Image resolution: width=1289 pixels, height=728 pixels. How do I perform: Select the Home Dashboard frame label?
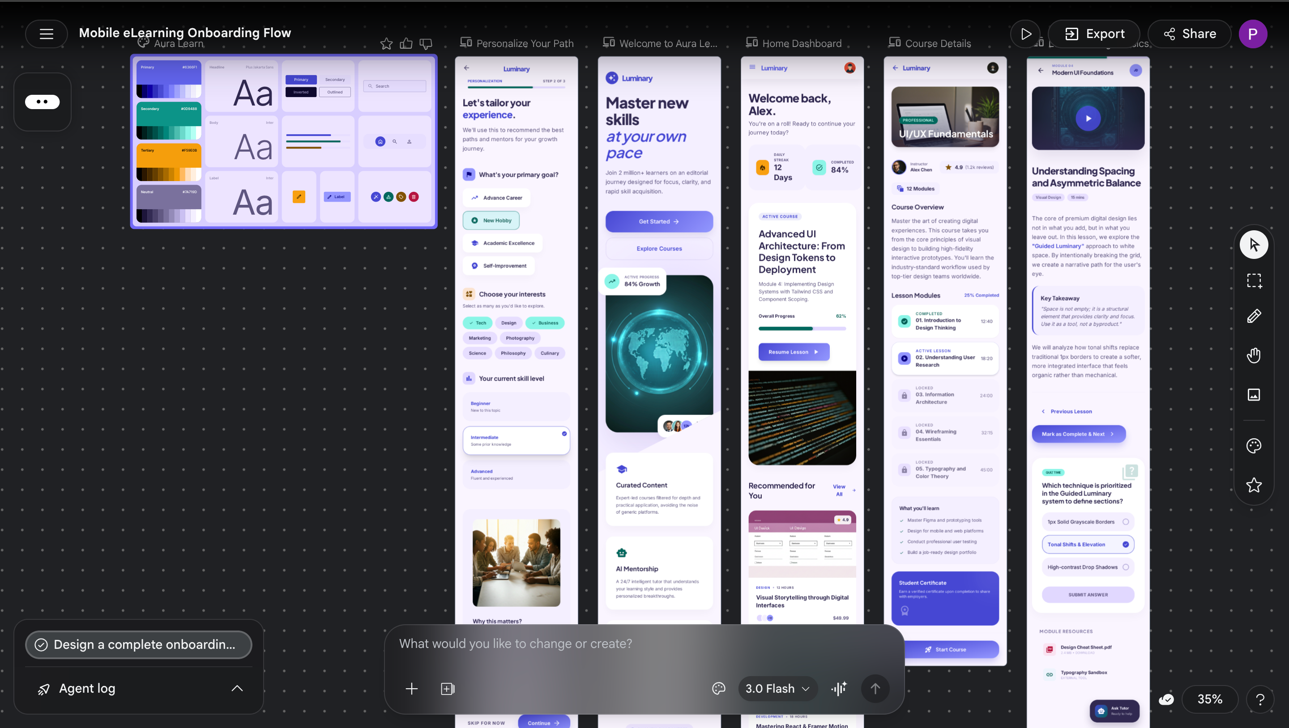(802, 44)
